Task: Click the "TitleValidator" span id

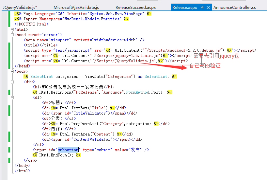Action: (89, 113)
